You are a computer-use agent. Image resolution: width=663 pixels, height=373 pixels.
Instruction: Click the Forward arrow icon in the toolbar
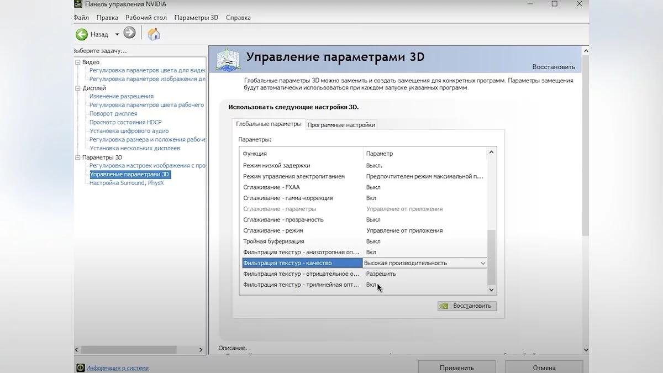[129, 33]
